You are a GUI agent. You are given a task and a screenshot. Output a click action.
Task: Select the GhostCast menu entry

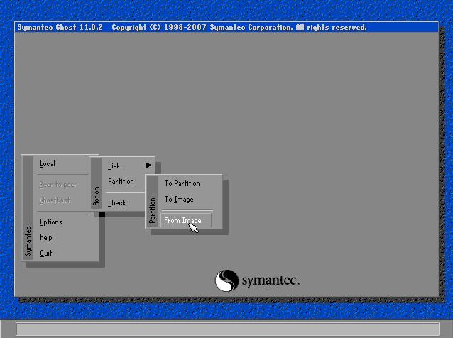pyautogui.click(x=55, y=200)
